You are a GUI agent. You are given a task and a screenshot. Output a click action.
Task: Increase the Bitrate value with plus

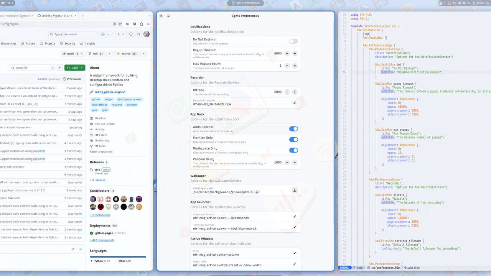295,92
